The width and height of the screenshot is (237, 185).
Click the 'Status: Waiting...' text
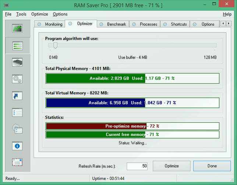pyautogui.click(x=133, y=143)
